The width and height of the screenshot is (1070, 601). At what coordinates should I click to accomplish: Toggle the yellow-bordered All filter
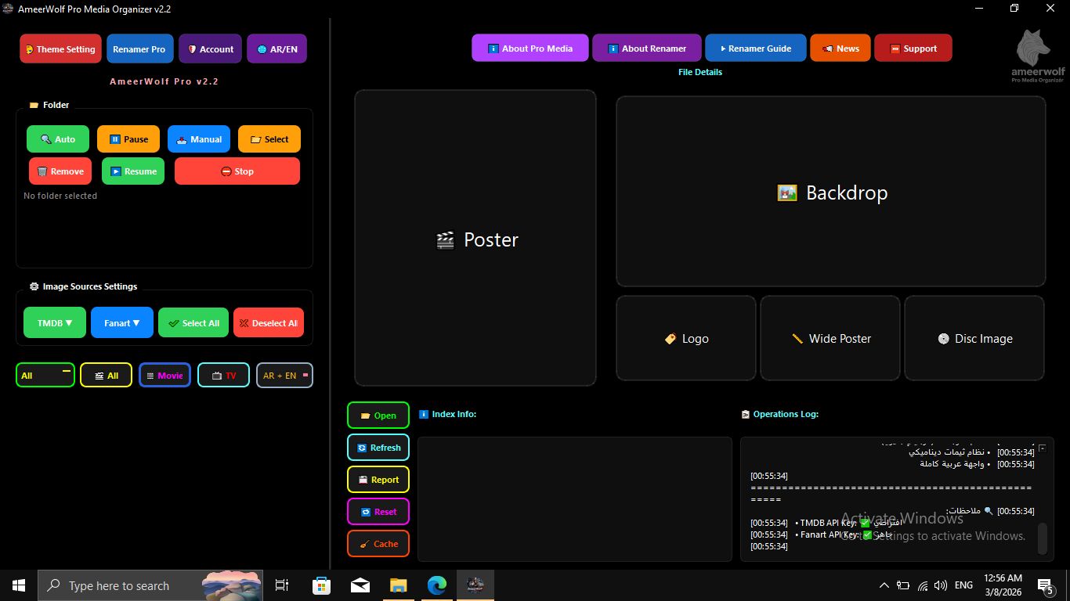[106, 375]
